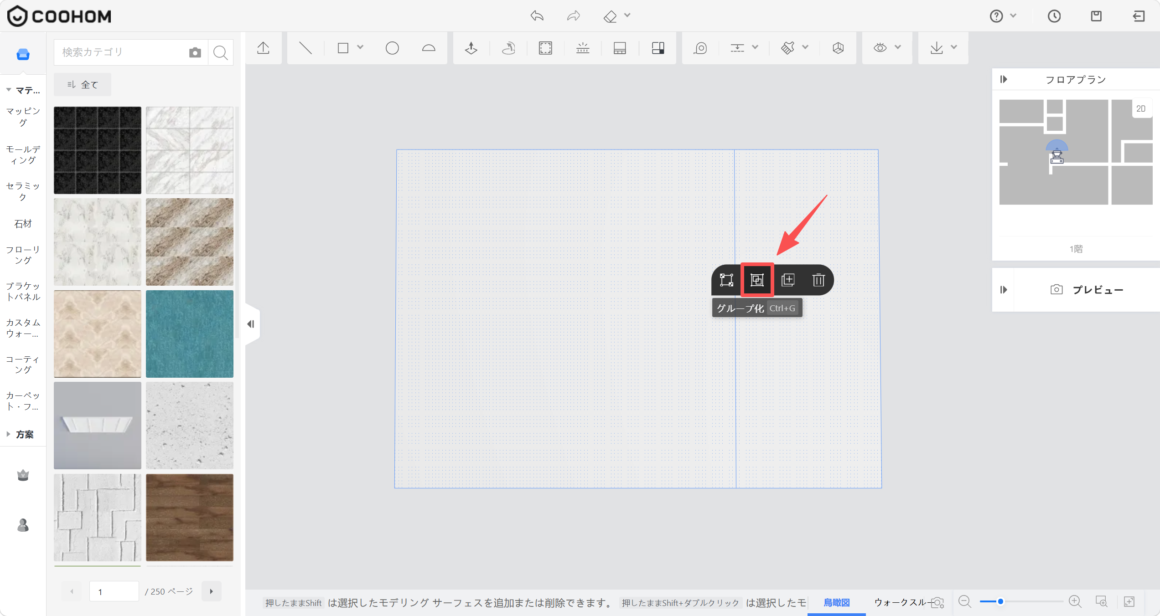Screen dimensions: 1160x616
Task: Select the 石材 category
Action: coord(23,224)
